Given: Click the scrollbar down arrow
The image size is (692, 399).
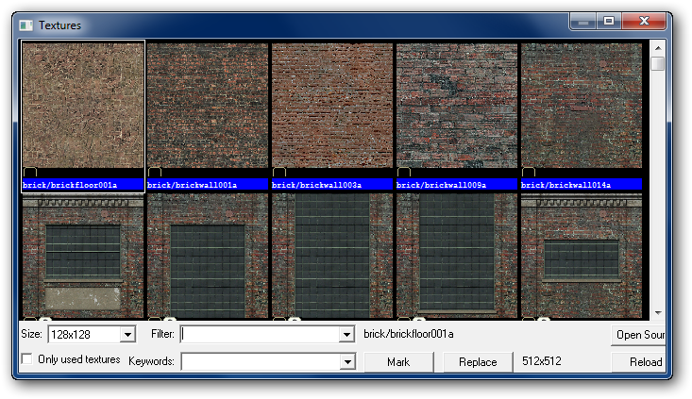Looking at the screenshot, I should tap(657, 313).
